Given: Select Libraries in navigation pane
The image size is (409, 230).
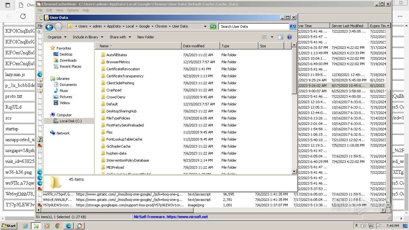Looking at the screenshot, I should (x=63, y=79).
